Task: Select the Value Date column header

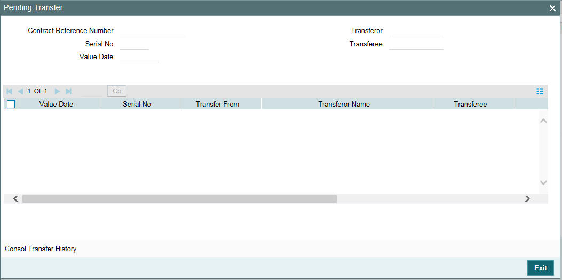Action: (59, 104)
